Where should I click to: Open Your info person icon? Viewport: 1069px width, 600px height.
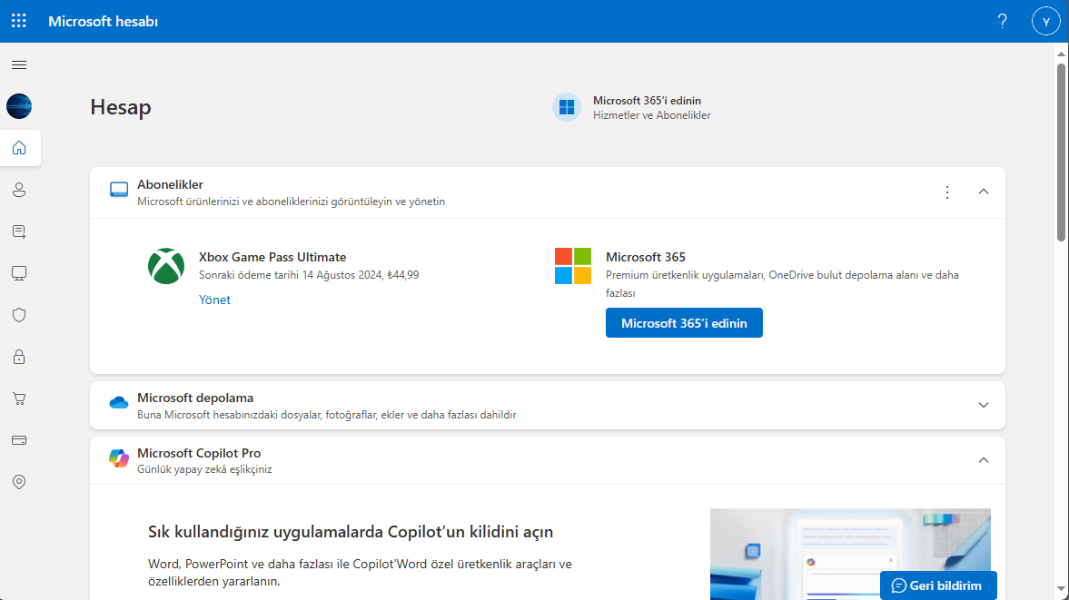(x=19, y=190)
